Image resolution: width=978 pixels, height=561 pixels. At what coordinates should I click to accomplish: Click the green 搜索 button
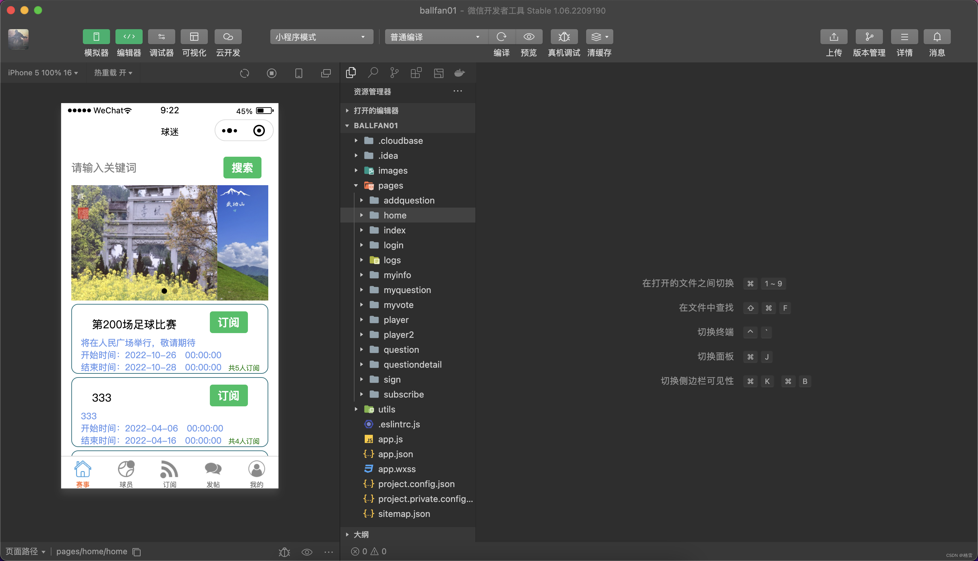242,168
